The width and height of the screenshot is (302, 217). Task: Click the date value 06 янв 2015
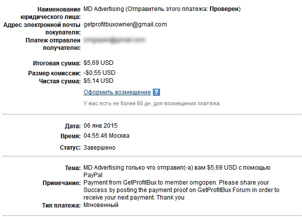coord(103,126)
